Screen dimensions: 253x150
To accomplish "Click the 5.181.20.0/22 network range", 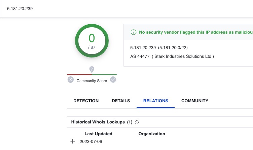I will point(173,48).
